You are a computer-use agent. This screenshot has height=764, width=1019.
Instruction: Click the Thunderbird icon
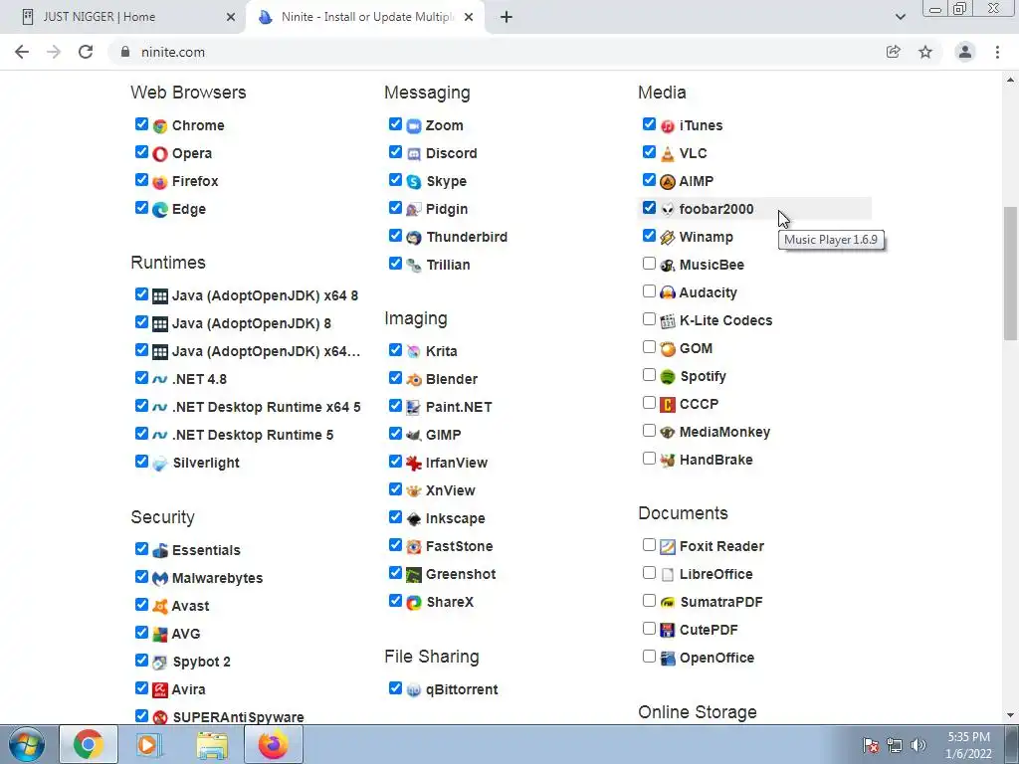click(414, 238)
